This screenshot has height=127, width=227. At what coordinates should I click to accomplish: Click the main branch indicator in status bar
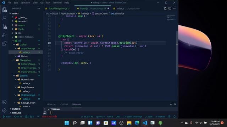7,117
